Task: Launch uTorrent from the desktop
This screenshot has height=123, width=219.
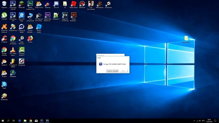Action: [x=4, y=16]
